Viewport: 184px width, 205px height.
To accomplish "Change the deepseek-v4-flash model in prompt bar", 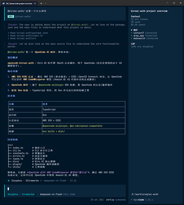I will point(51,194).
